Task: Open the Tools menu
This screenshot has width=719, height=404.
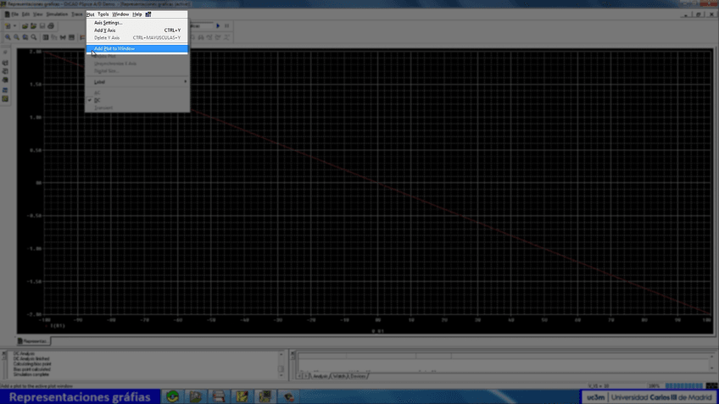Action: [x=103, y=14]
